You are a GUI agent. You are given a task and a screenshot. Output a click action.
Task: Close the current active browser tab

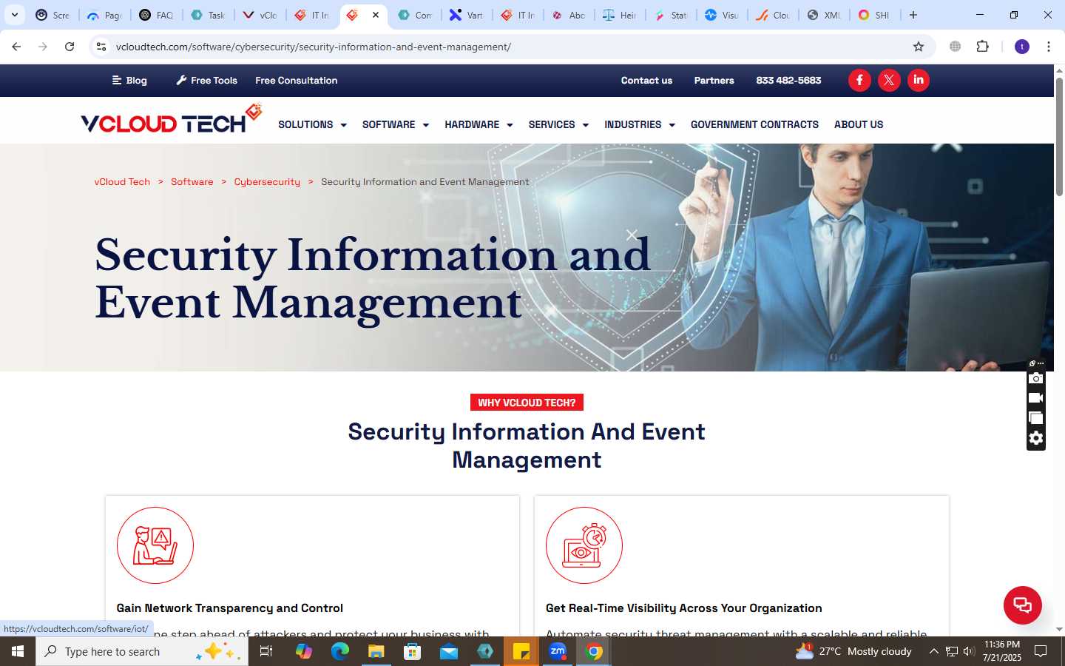point(376,15)
